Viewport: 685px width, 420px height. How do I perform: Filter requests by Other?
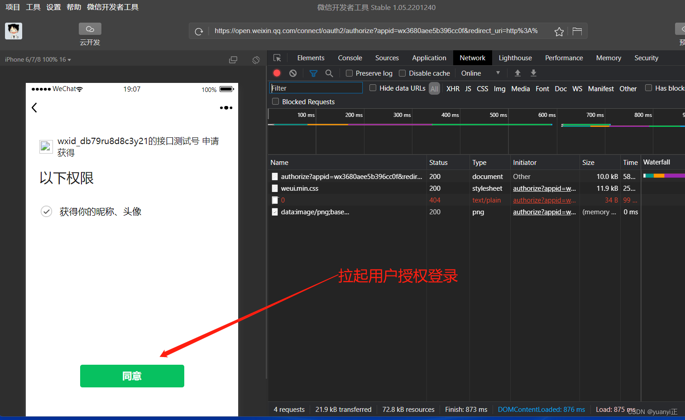628,89
